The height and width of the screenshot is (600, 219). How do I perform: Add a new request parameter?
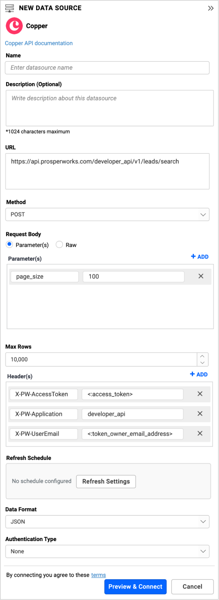(200, 257)
